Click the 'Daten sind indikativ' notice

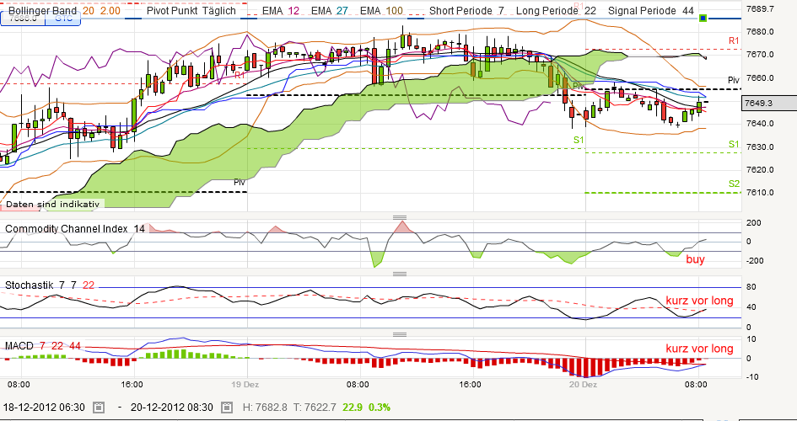click(51, 205)
